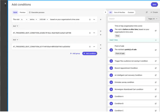Expand the 'Used 1 time' section

click(x=155, y=40)
